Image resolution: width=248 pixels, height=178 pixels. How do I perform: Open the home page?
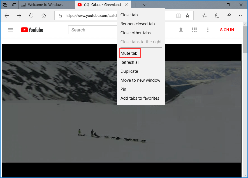(x=44, y=15)
